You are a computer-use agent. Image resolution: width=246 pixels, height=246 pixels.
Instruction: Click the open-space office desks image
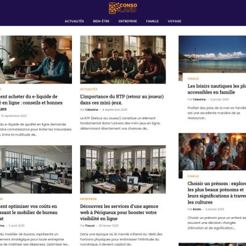pyautogui.click(x=36, y=169)
